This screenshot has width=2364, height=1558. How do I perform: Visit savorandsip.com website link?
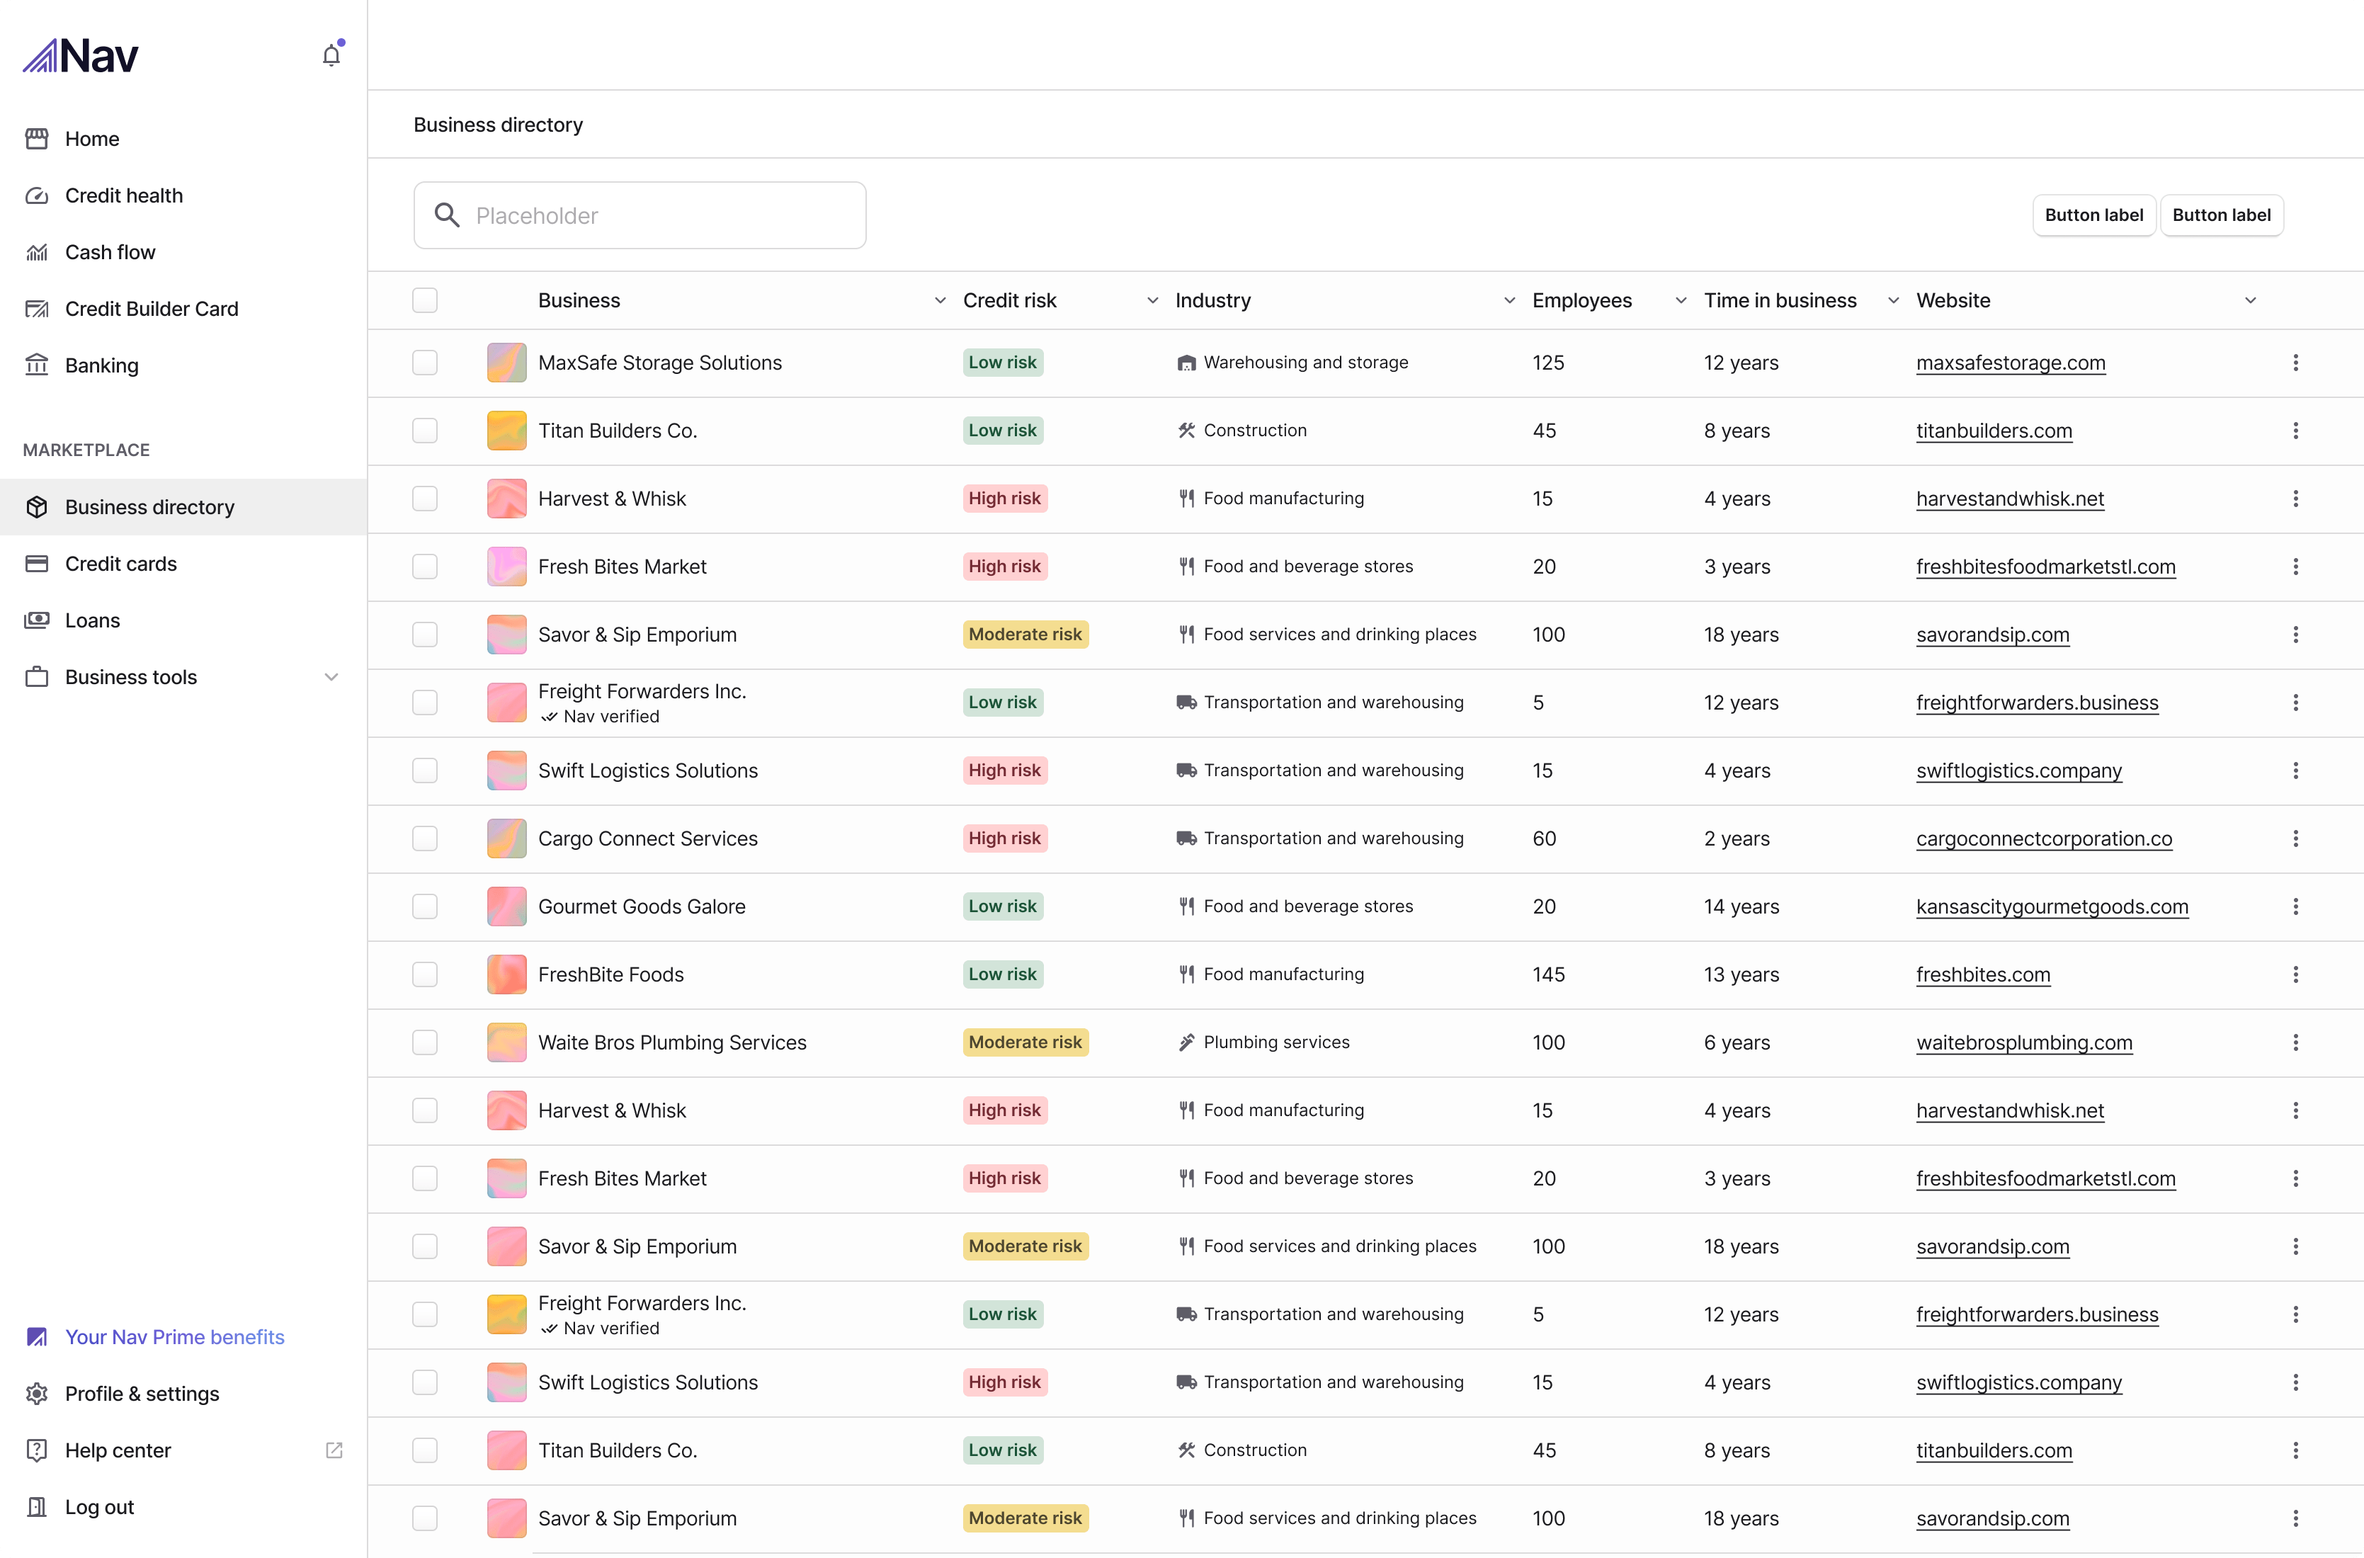(x=1991, y=634)
